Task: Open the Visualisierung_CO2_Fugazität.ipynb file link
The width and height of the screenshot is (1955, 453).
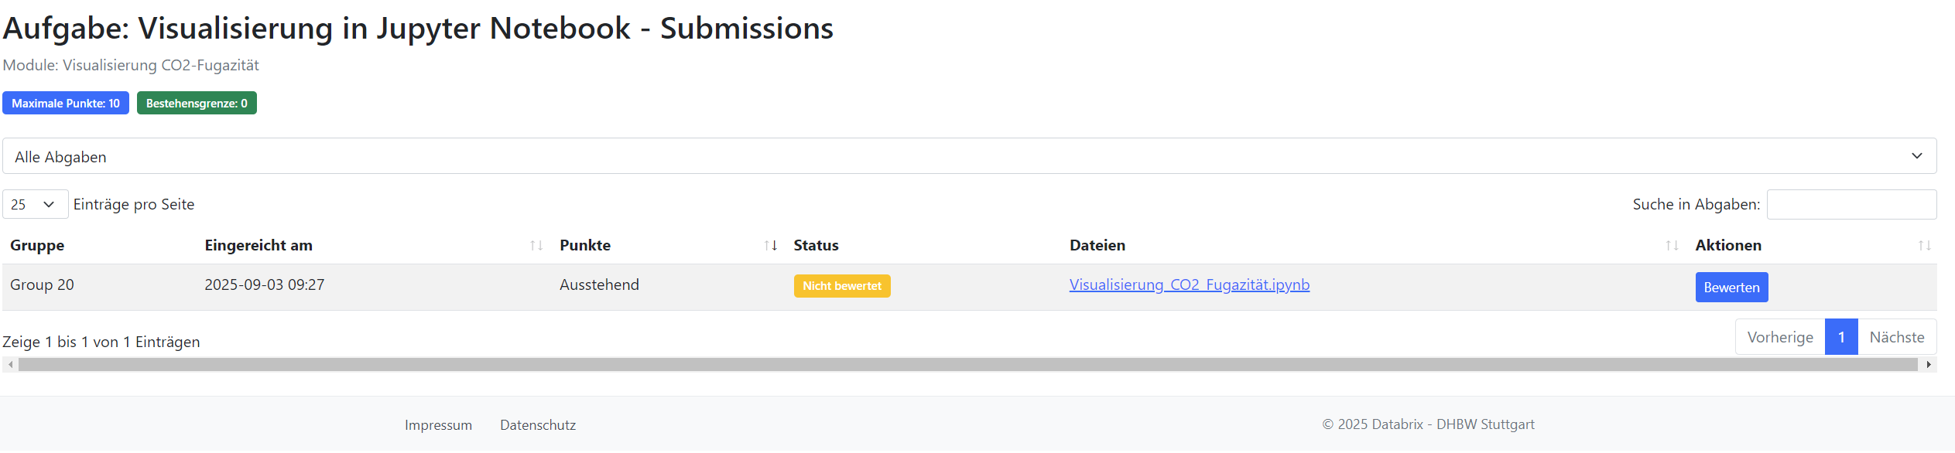Action: click(x=1189, y=285)
